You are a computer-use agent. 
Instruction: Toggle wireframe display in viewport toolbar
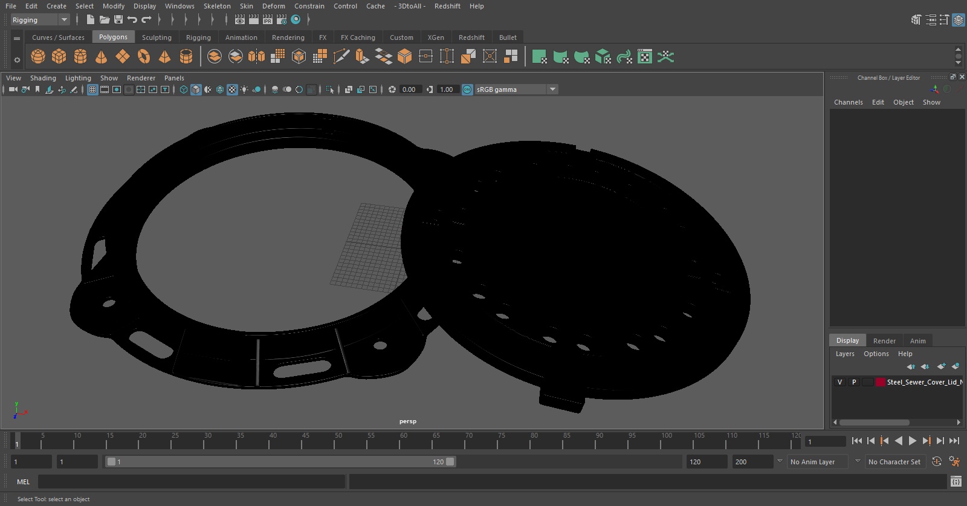(184, 89)
